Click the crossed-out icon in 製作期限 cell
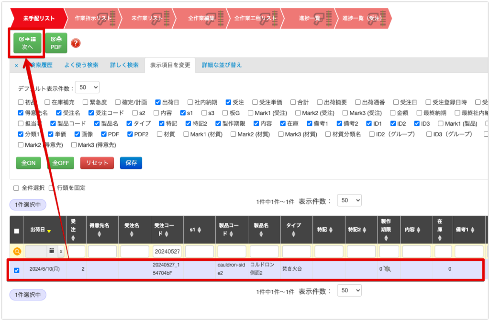 [x=387, y=268]
